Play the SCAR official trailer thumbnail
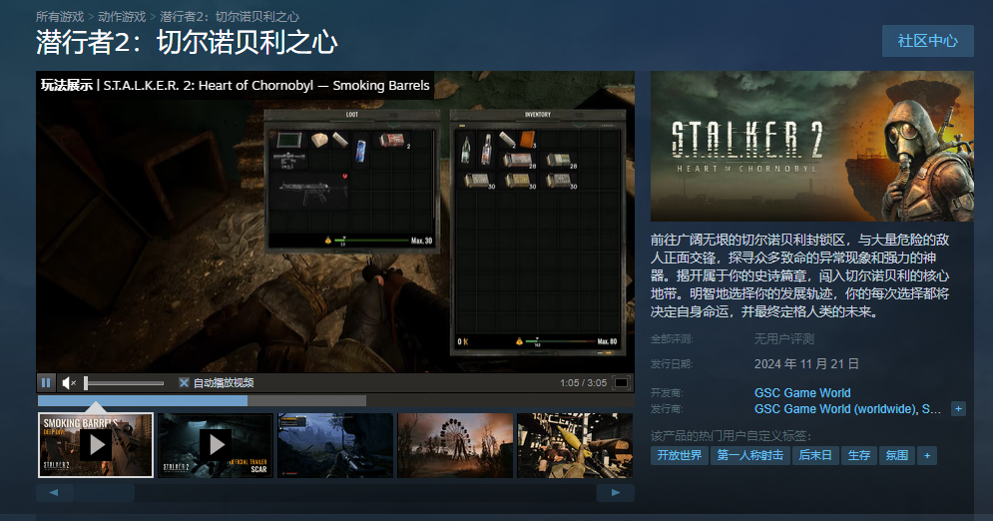993x521 pixels. coord(215,445)
